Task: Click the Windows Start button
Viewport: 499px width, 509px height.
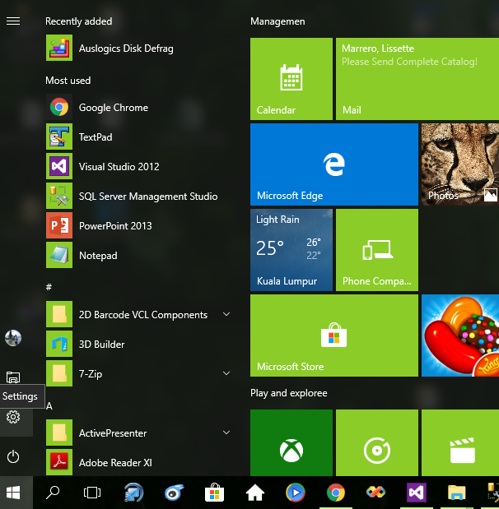Action: [x=13, y=493]
